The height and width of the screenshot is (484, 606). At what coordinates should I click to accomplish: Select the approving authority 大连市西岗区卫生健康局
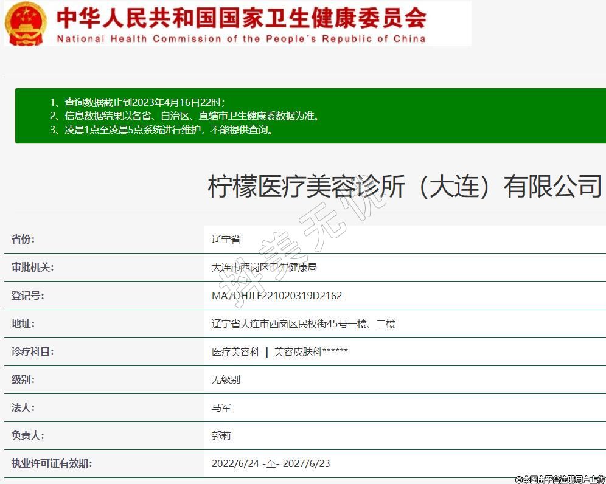coord(264,268)
